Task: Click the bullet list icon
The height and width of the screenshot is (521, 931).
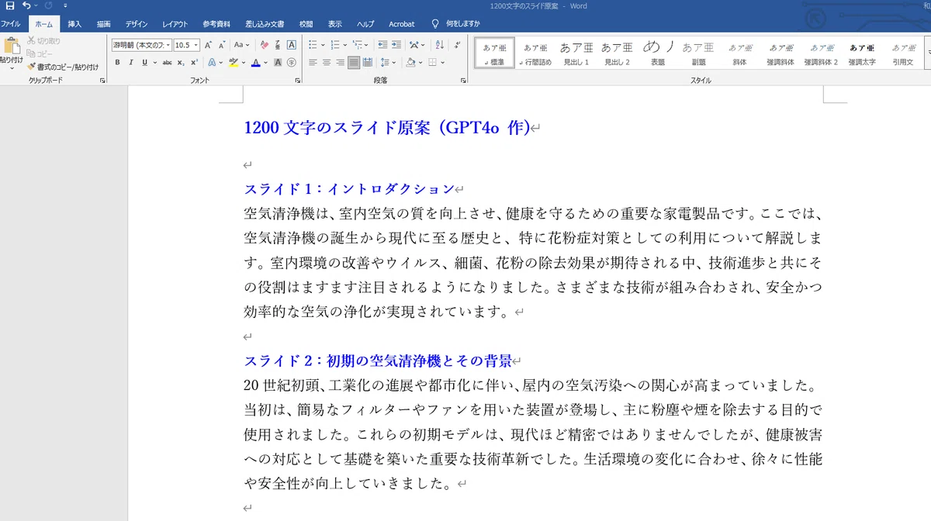Action: 312,45
